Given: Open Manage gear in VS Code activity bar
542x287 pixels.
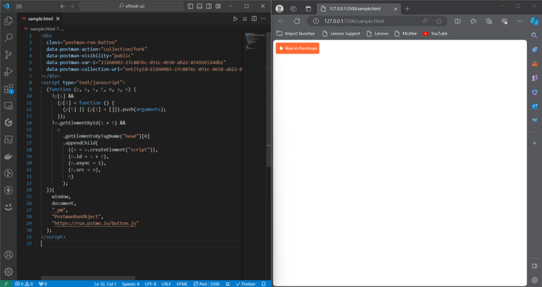Looking at the screenshot, I should pyautogui.click(x=8, y=271).
